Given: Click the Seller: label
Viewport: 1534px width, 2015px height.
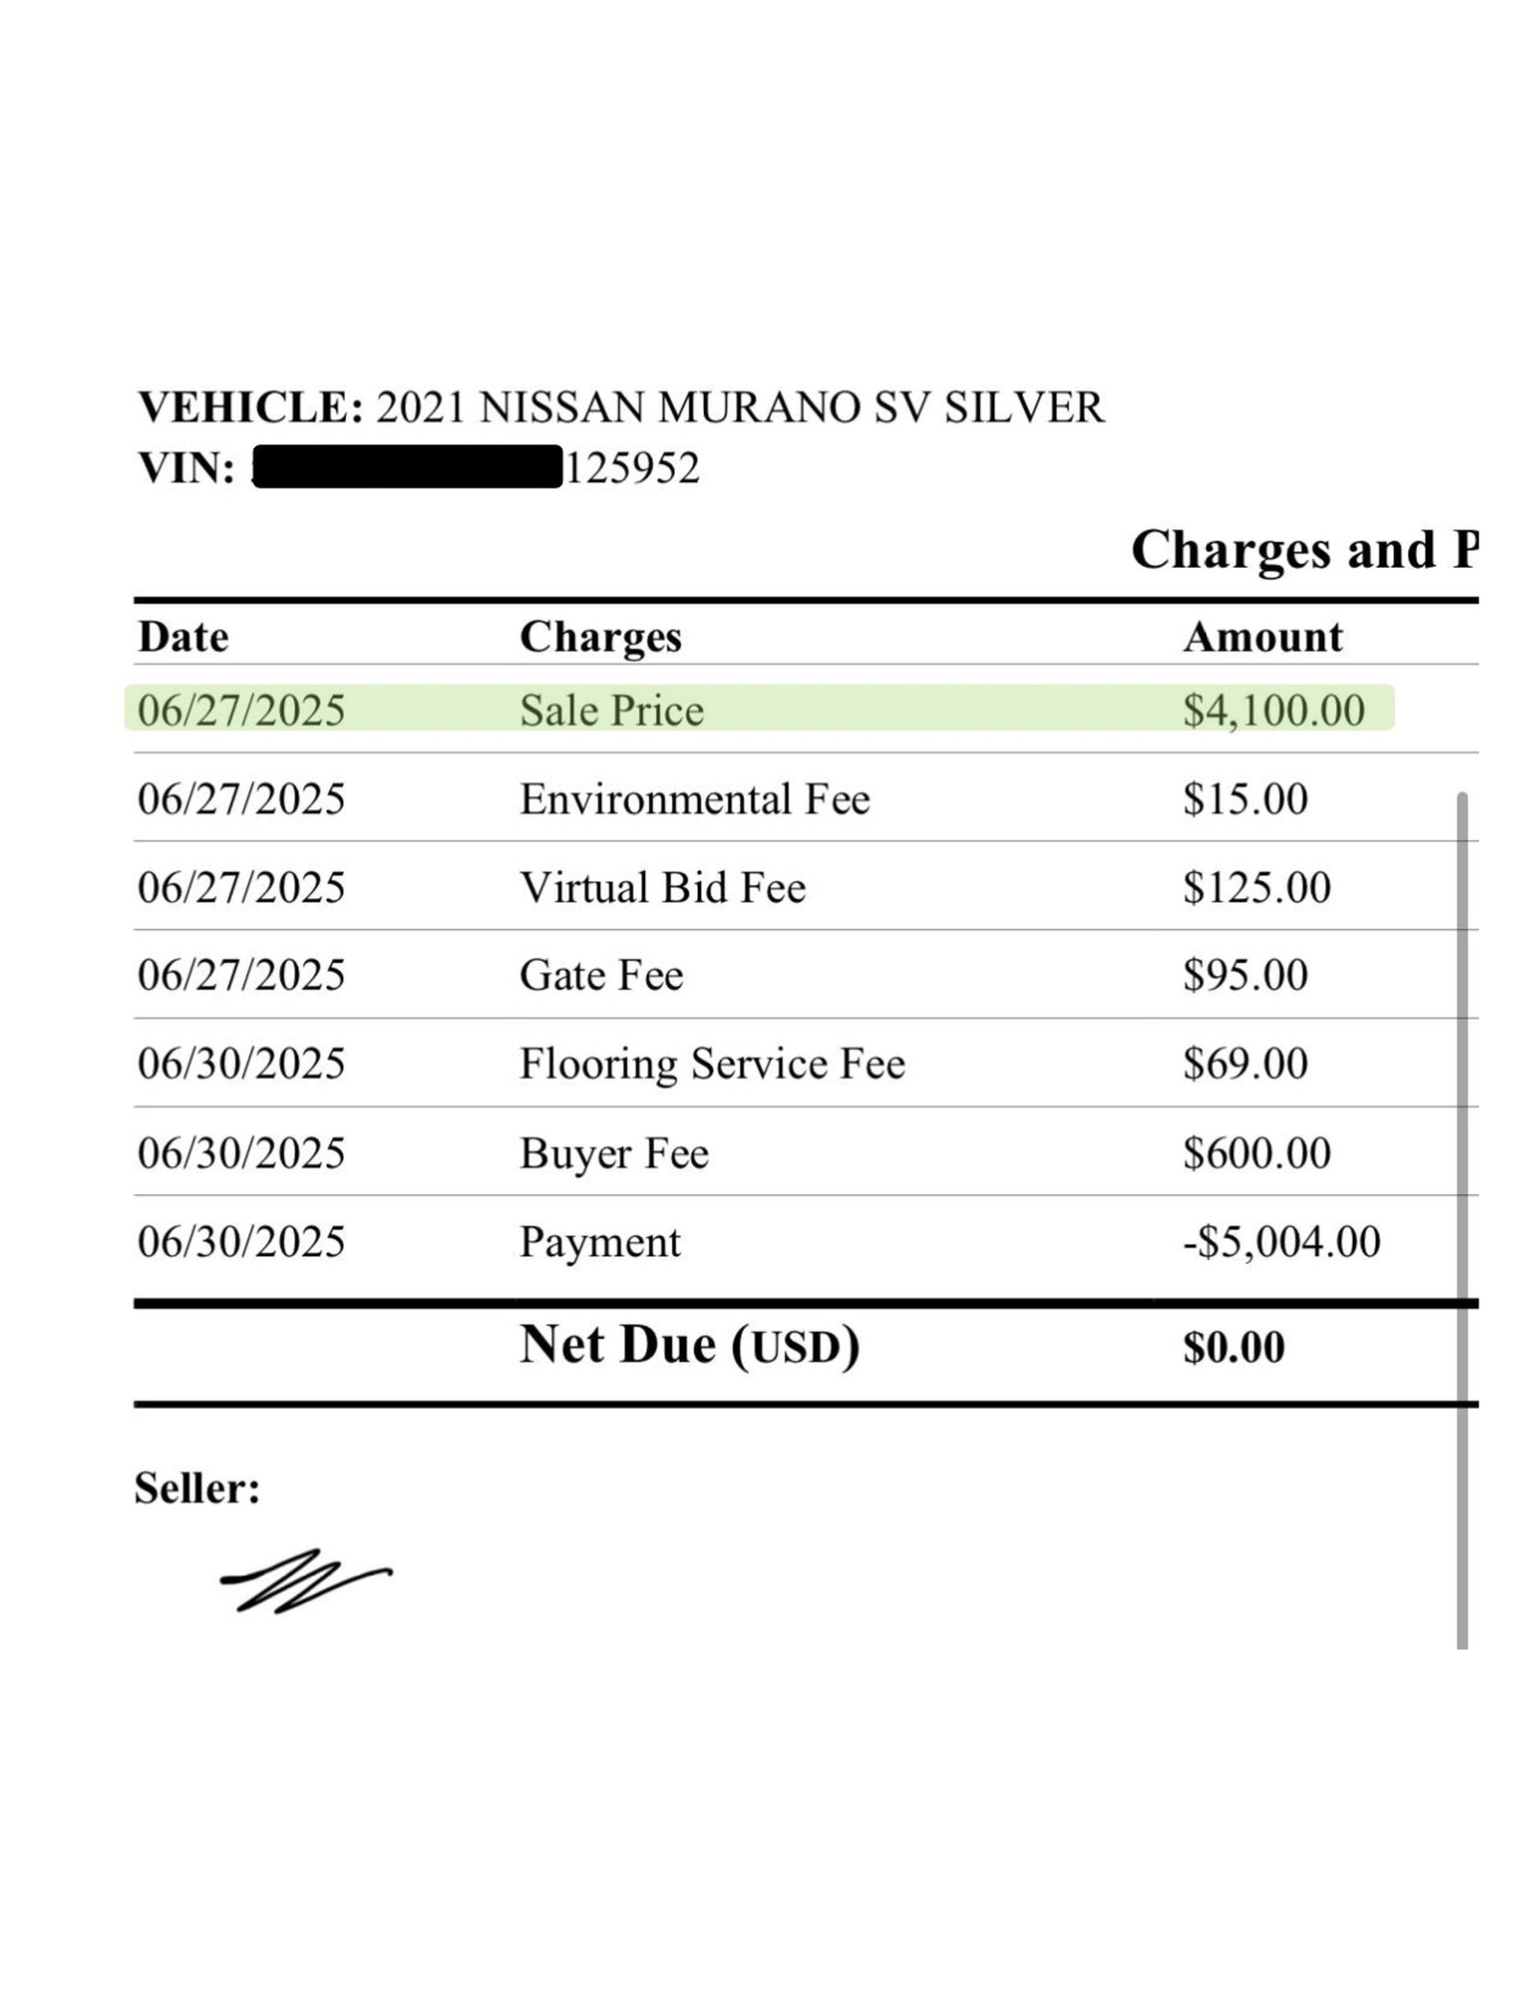Looking at the screenshot, I should 197,1488.
